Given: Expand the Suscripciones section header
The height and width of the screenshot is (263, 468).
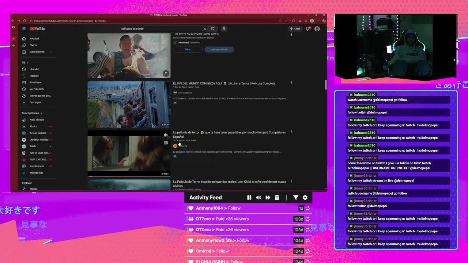Looking at the screenshot, I should [x=32, y=113].
